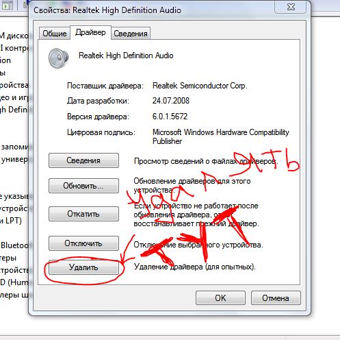
Task: Click the Откатить button
Action: click(x=83, y=214)
